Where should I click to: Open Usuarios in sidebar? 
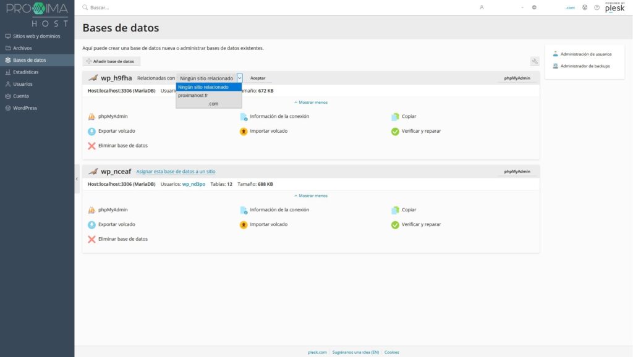point(37,84)
